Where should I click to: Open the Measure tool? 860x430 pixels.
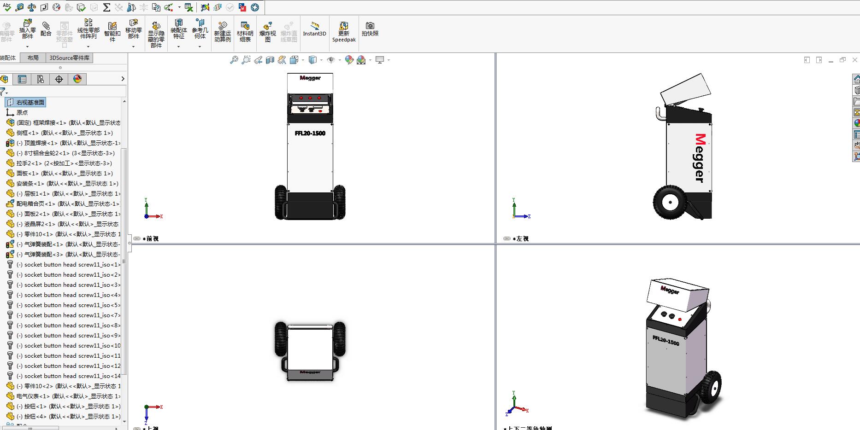(x=19, y=7)
